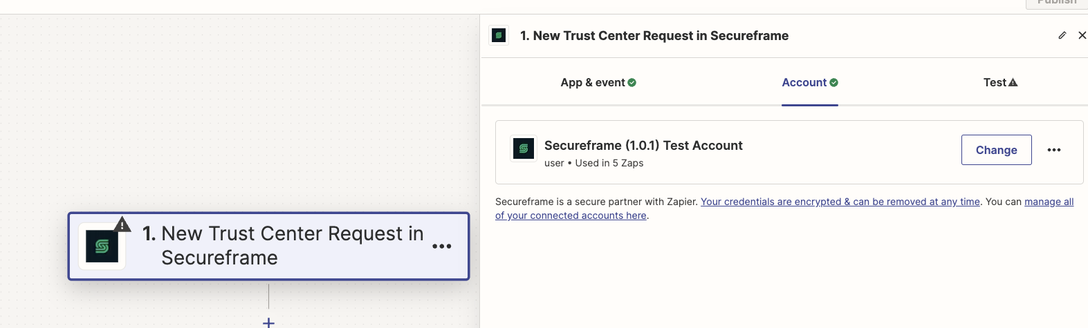Open the three-dot menu on trigger step
The width and height of the screenshot is (1088, 328).
(x=442, y=247)
